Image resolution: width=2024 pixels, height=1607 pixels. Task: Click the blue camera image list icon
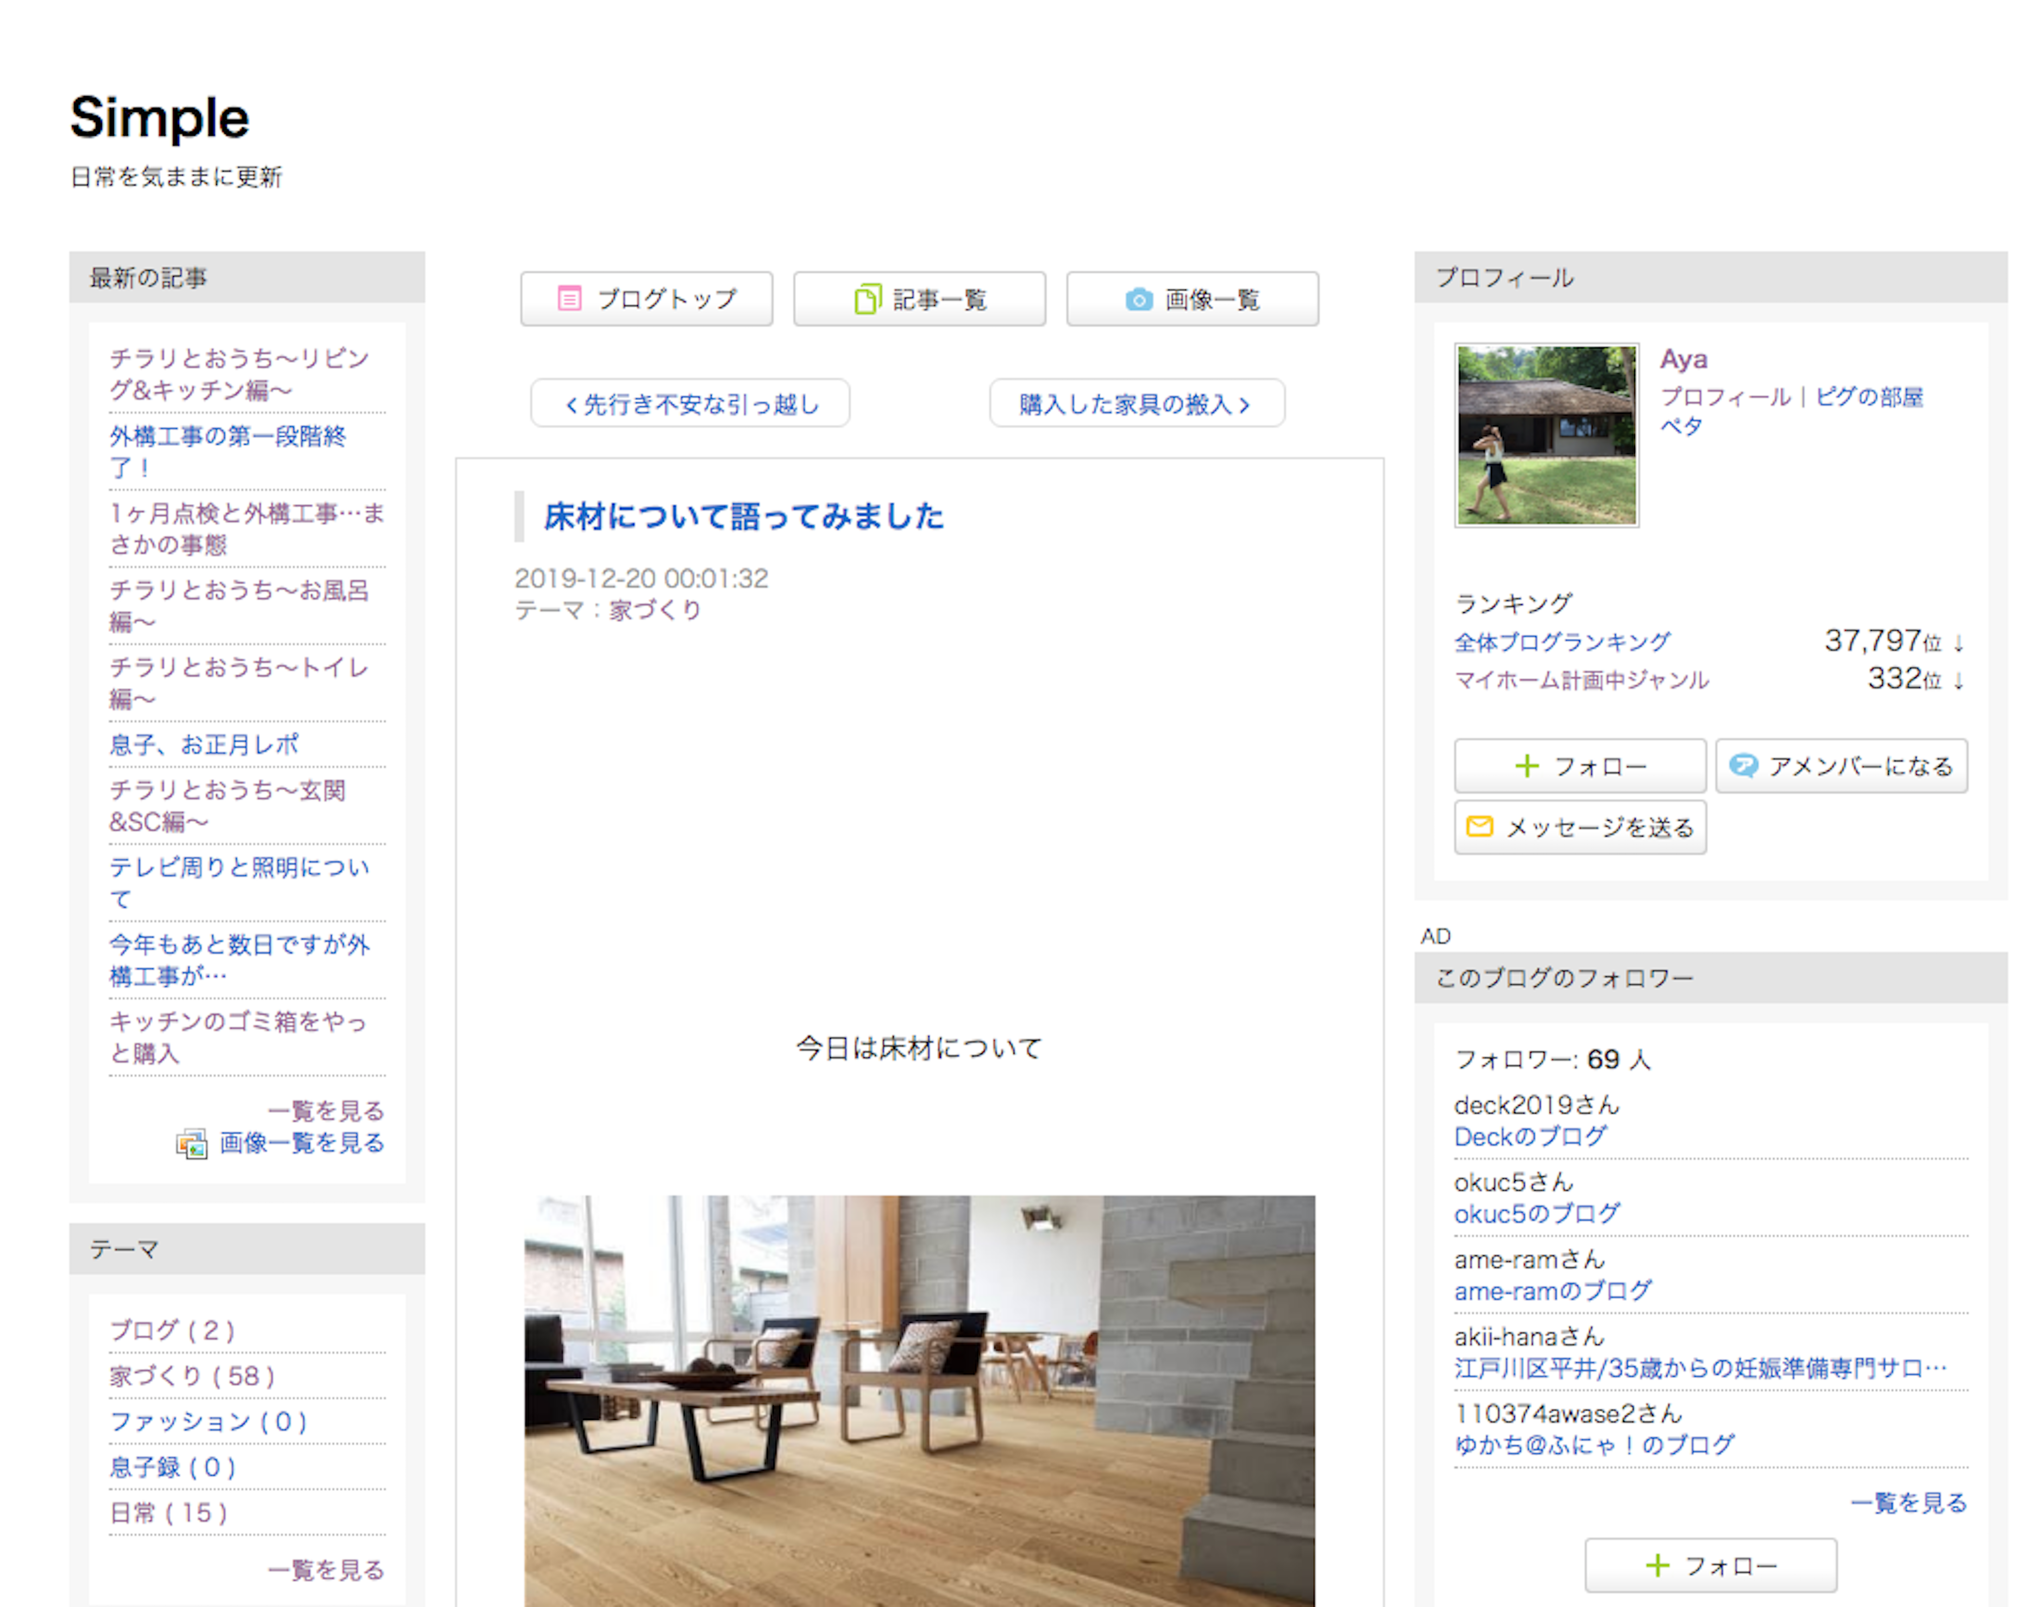coord(1139,300)
